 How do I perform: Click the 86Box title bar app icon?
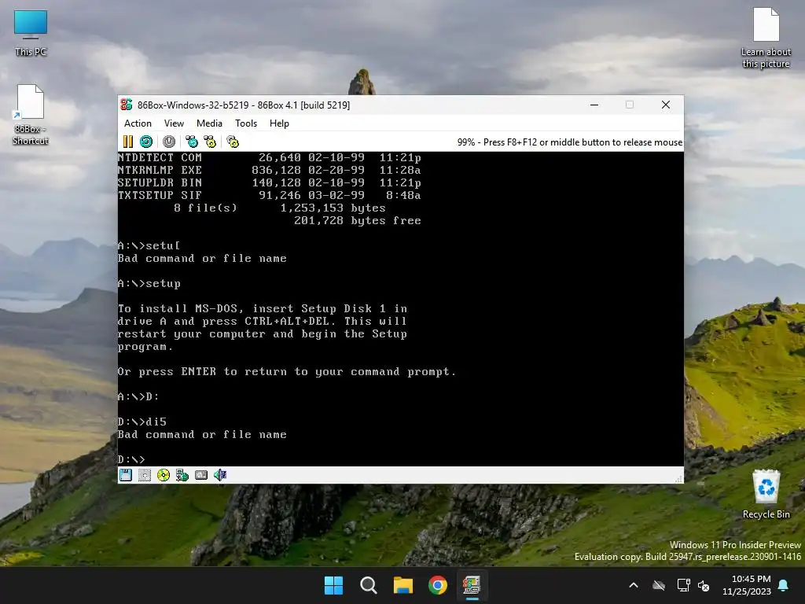(127, 105)
